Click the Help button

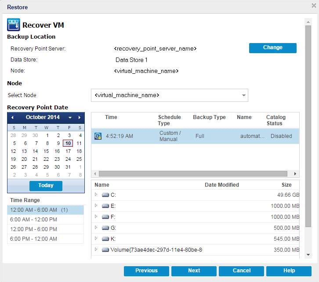[x=289, y=271]
